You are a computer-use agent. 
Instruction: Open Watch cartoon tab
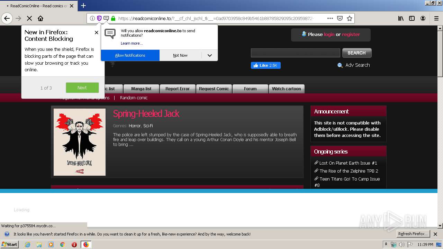pos(287,89)
